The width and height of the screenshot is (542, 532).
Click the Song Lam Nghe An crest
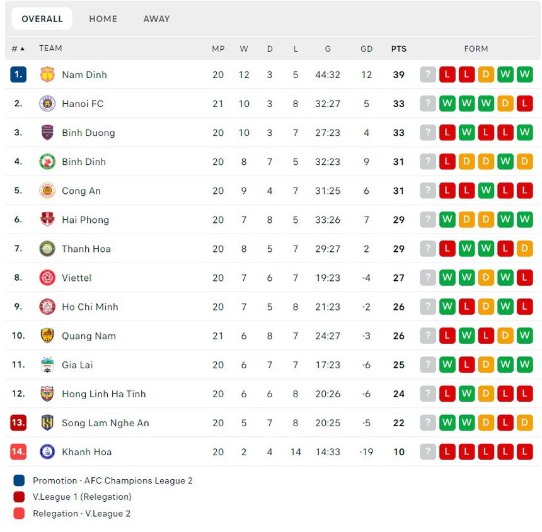tap(47, 422)
